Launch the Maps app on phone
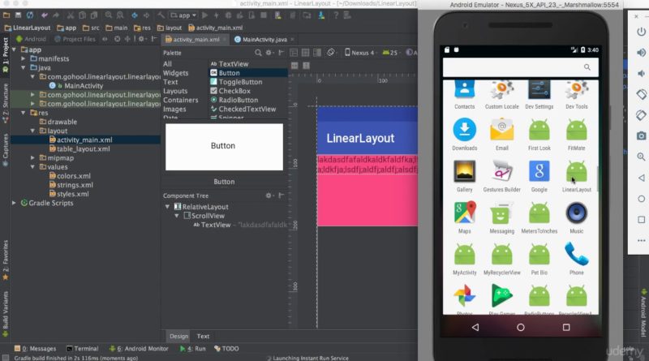Screen dimensions: 649x361 pos(464,217)
